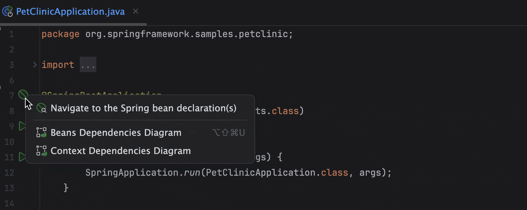Click the Beans Dependencies Diagram icon
527x210 pixels.
click(x=42, y=132)
